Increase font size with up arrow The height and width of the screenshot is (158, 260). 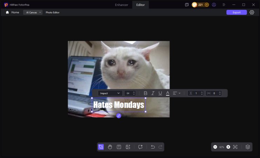click(x=134, y=92)
